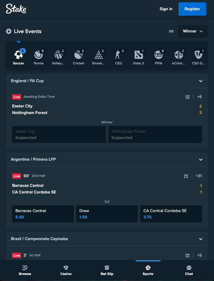Open the Bet Slip tab
The height and width of the screenshot is (281, 214).
coord(107,270)
